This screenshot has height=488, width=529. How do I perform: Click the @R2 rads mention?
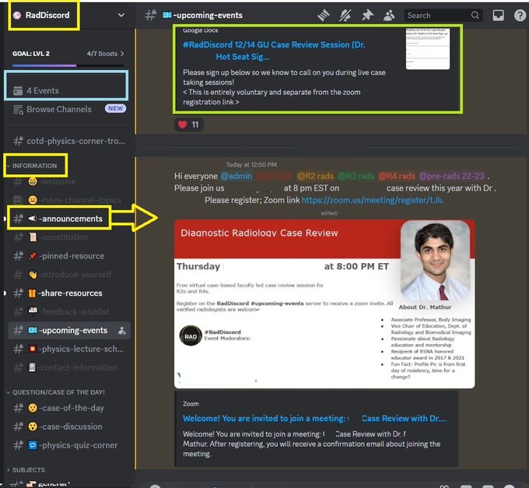[315, 176]
